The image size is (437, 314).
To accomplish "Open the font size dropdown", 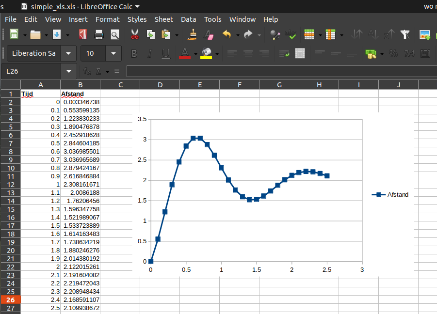I will point(113,53).
